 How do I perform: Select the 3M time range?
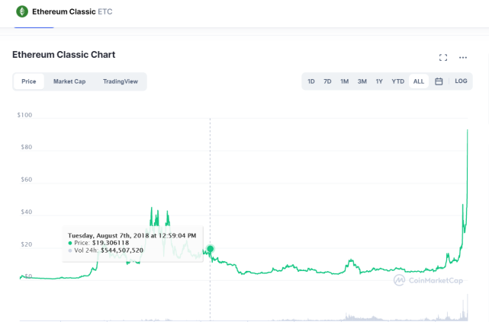click(362, 81)
